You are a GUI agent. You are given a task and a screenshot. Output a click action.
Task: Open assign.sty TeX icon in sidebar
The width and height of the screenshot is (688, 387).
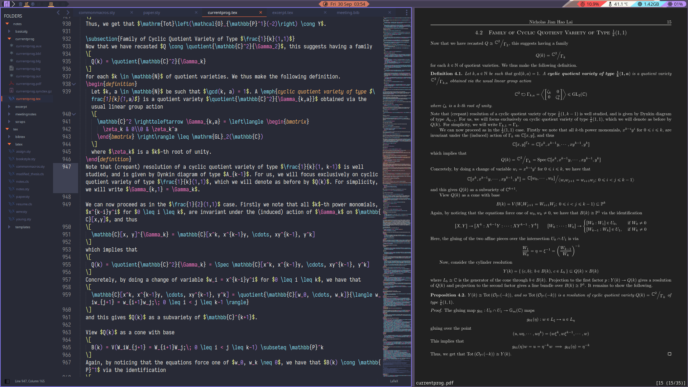click(11, 151)
